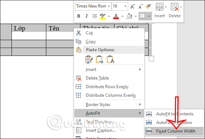
Task: Expand the Shading dropdown arrow
Action: click(x=136, y=16)
